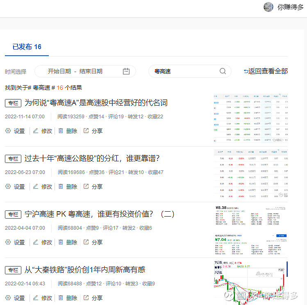Screen dimensions: 307x305
Task: Open article 过去十年"高速公路股"的分红，谁更靠谱?
Action: 92,158
